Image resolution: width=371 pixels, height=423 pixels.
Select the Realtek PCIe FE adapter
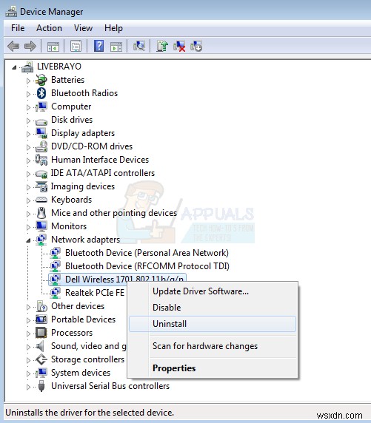95,292
